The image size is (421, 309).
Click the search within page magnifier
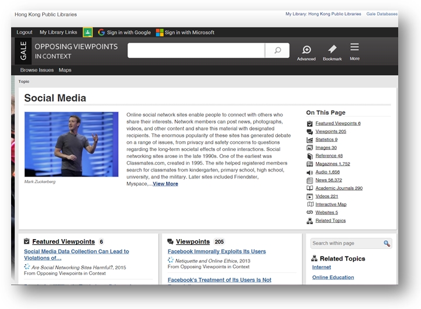tap(387, 243)
